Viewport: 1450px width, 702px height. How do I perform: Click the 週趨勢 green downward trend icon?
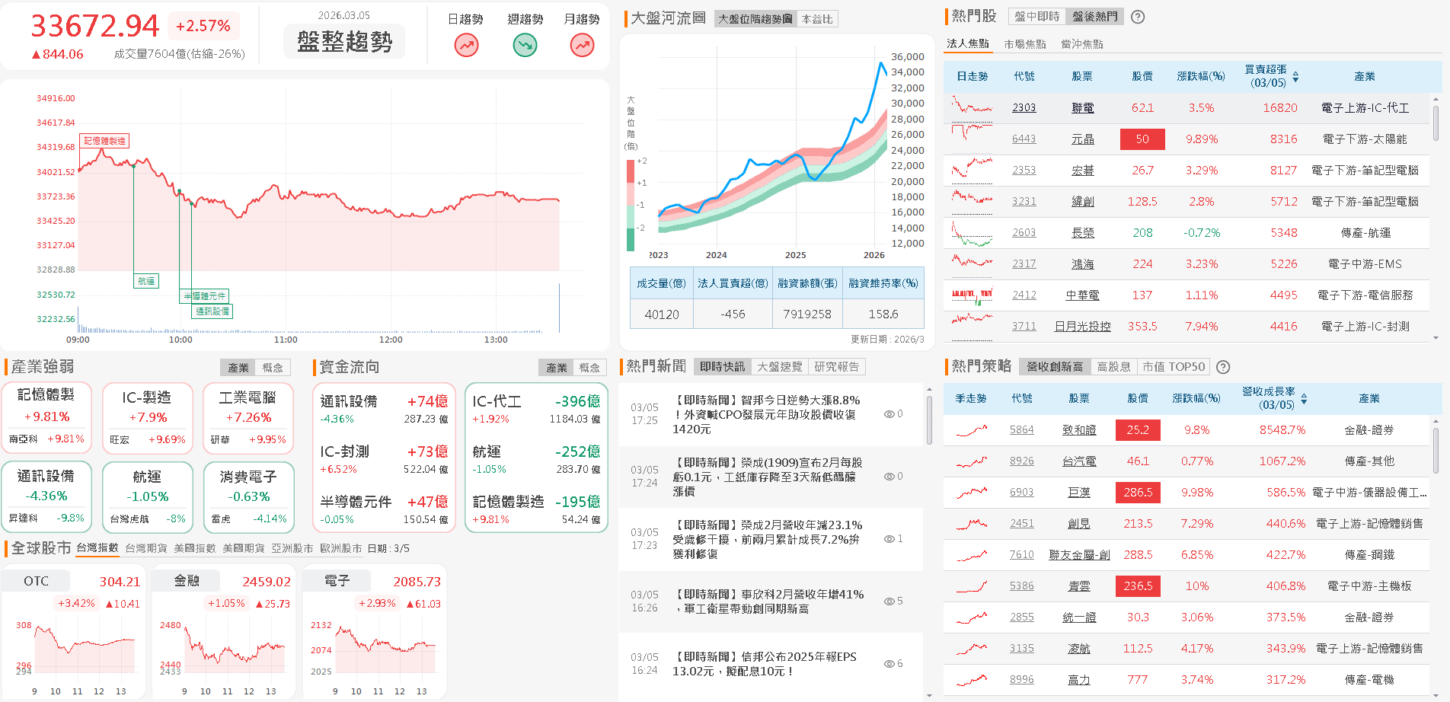click(x=524, y=46)
